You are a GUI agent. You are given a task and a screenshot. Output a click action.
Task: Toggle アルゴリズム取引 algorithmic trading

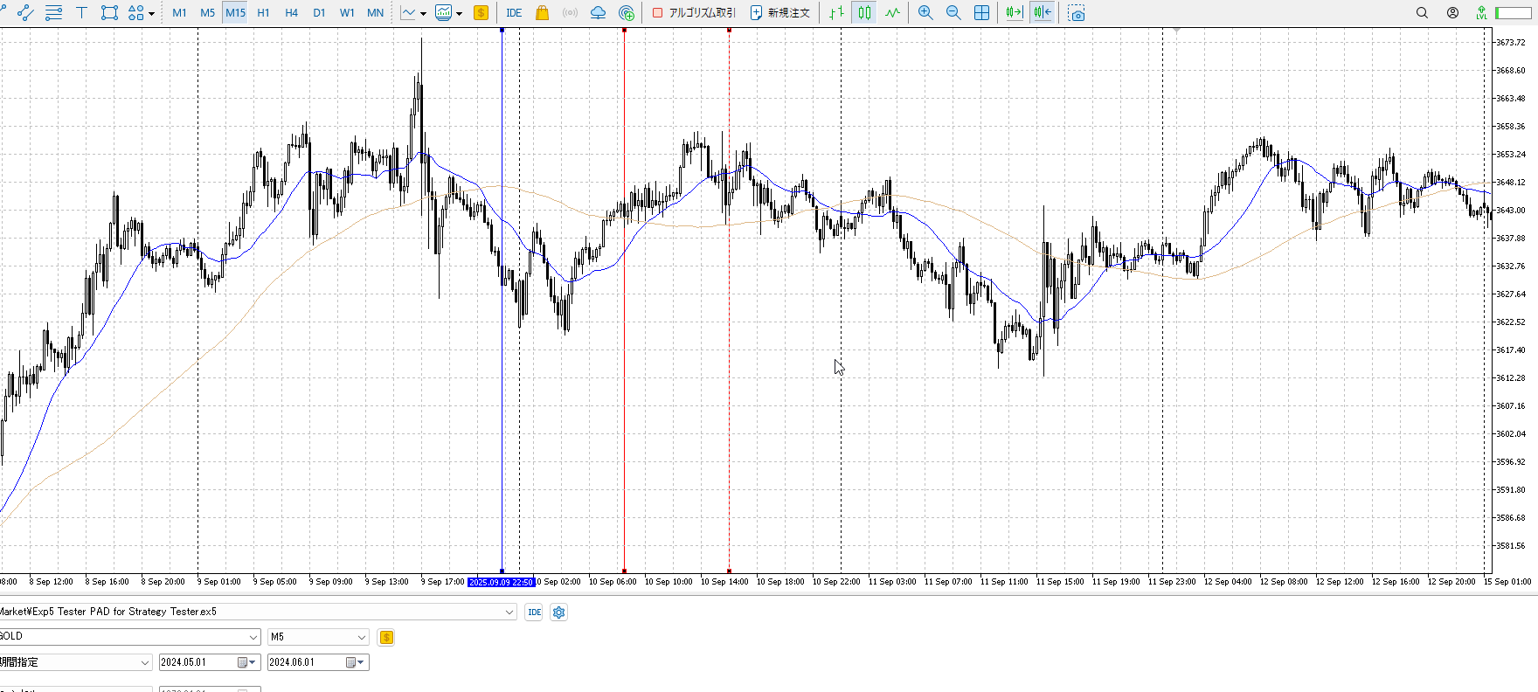click(x=695, y=13)
